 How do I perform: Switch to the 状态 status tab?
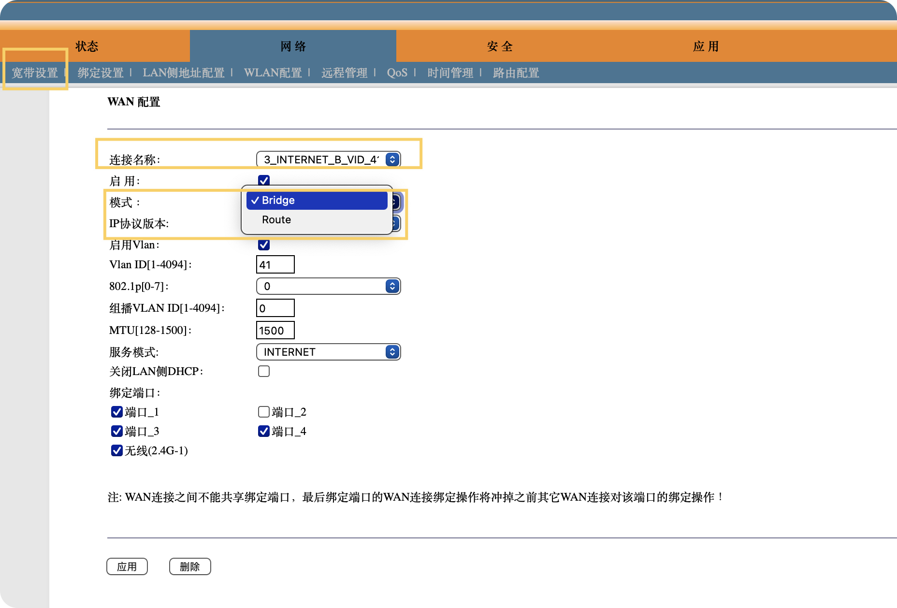87,46
